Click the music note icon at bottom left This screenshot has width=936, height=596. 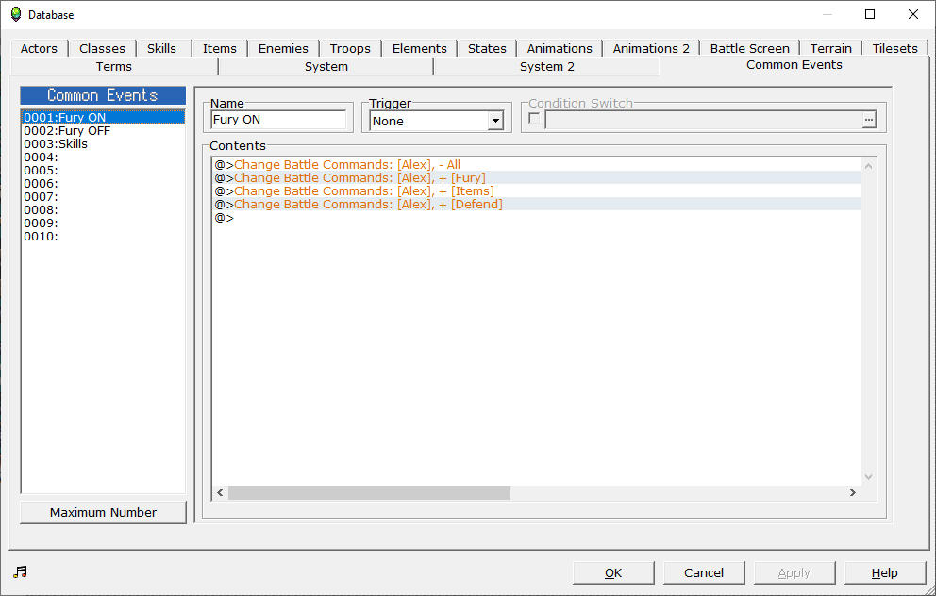[21, 571]
